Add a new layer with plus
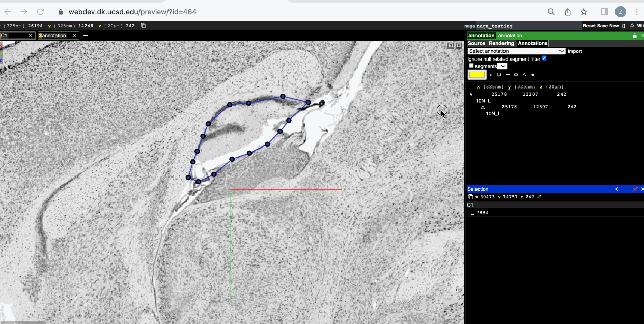The width and height of the screenshot is (644, 324). click(x=86, y=35)
